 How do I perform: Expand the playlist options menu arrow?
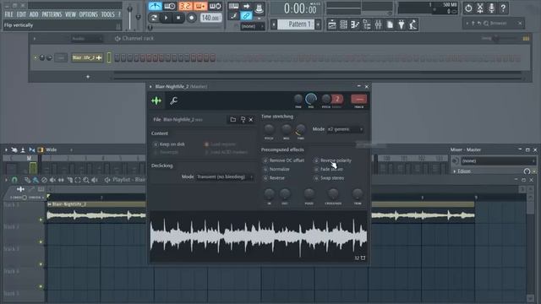(6, 180)
